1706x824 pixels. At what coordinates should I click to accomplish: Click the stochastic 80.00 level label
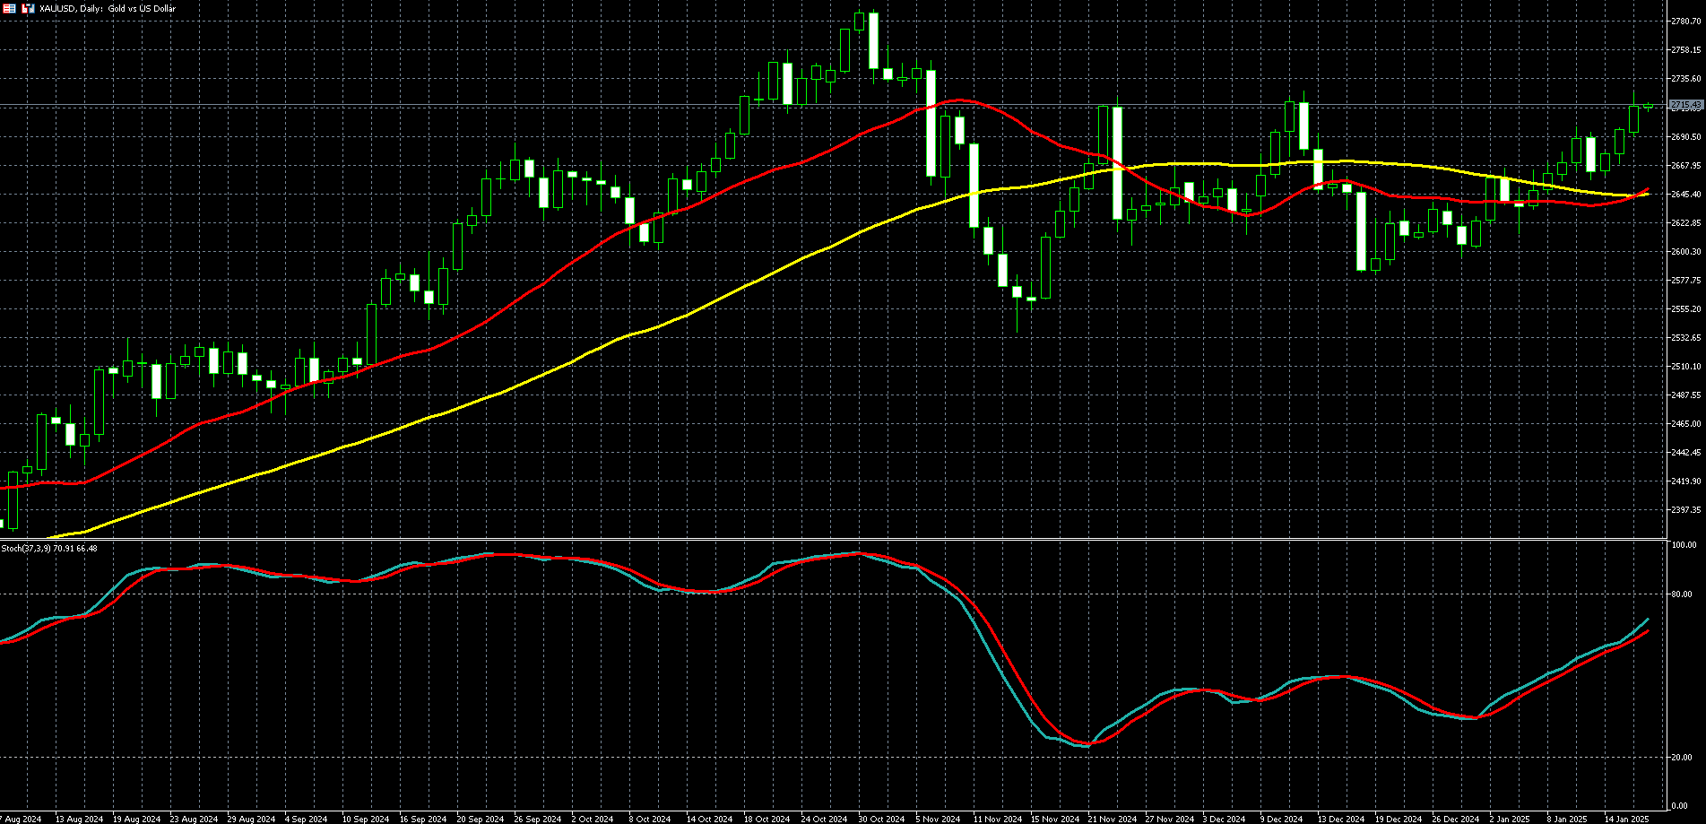point(1682,594)
